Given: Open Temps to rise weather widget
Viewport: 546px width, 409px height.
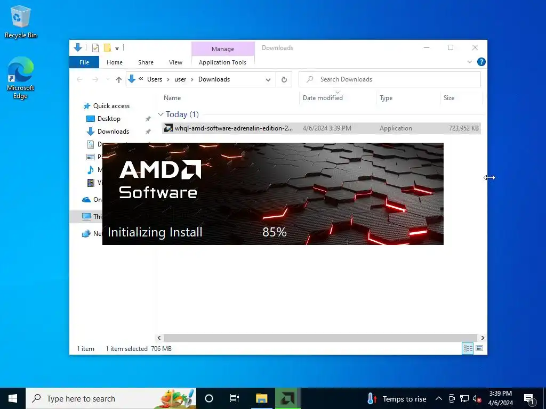Looking at the screenshot, I should pyautogui.click(x=397, y=399).
